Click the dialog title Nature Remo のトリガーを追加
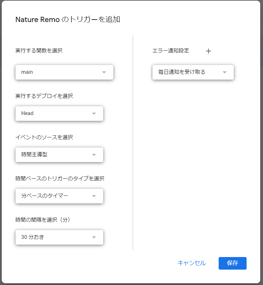The image size is (263, 285). pyautogui.click(x=68, y=20)
